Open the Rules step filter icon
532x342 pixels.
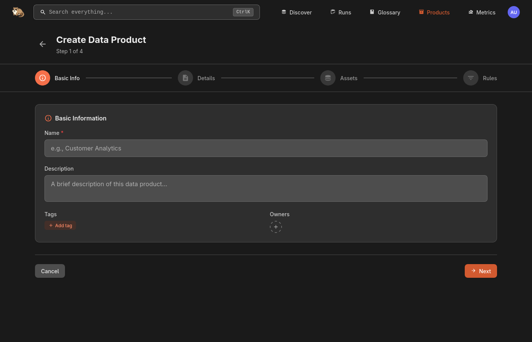(471, 78)
